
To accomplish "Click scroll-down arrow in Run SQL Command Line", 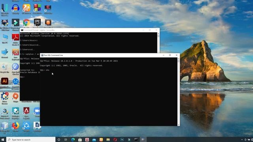I will [178, 125].
